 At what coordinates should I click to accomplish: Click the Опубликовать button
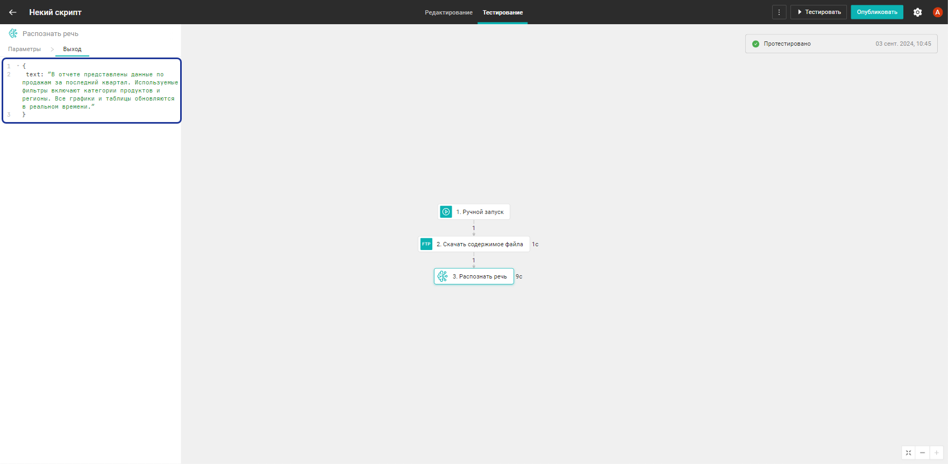(877, 12)
